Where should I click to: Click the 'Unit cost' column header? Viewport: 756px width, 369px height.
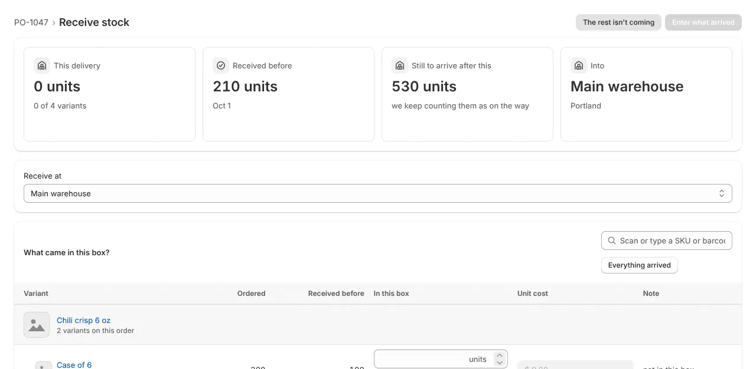tap(532, 293)
